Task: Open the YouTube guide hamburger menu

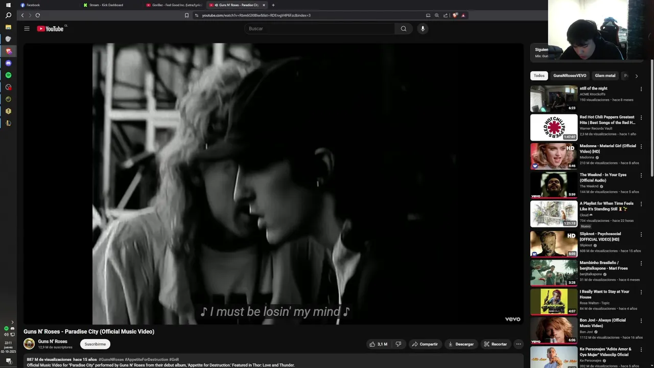Action: pos(27,29)
